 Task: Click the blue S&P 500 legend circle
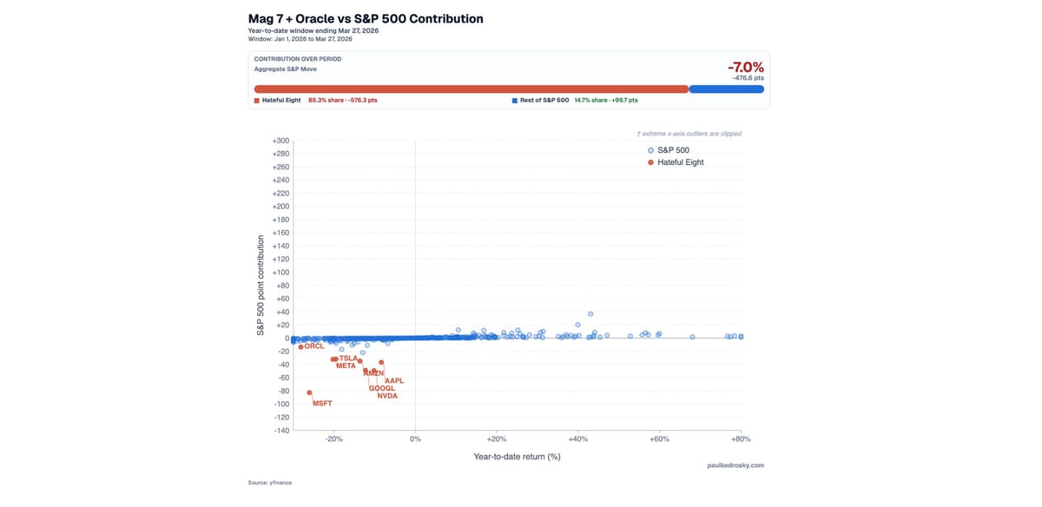651,150
